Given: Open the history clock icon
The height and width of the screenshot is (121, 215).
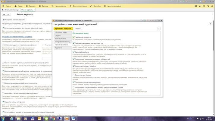Looking at the screenshot, I should (x=204, y=6).
